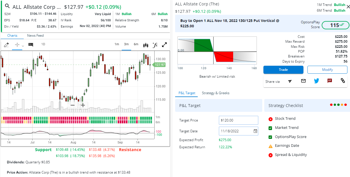The height and width of the screenshot is (177, 350).
Task: Click the 52W range $106.11 - $144.46
Action: (x=43, y=14)
